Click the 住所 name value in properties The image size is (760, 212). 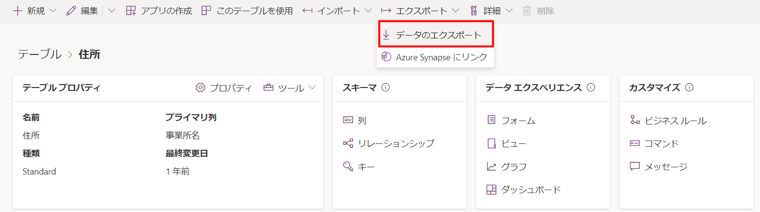(31, 135)
